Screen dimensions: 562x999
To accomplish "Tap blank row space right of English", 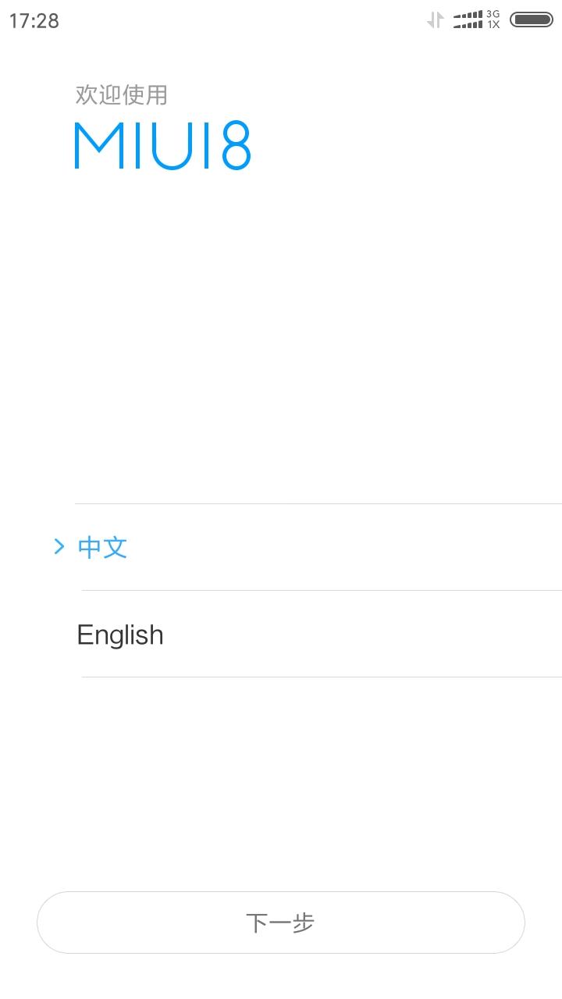I will click(363, 634).
